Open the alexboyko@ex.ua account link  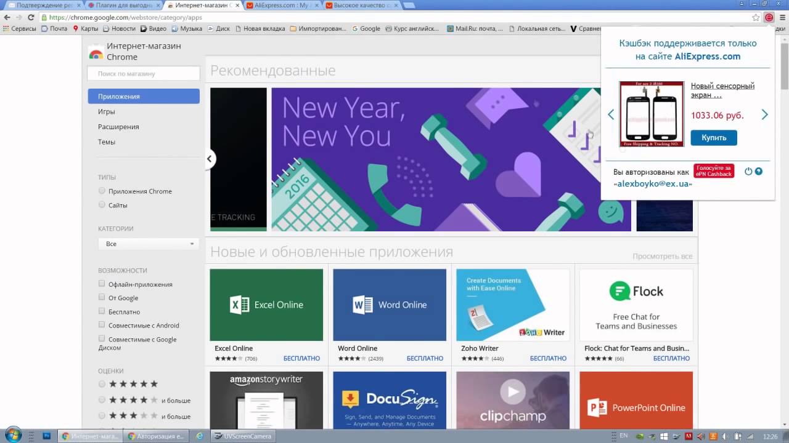653,183
